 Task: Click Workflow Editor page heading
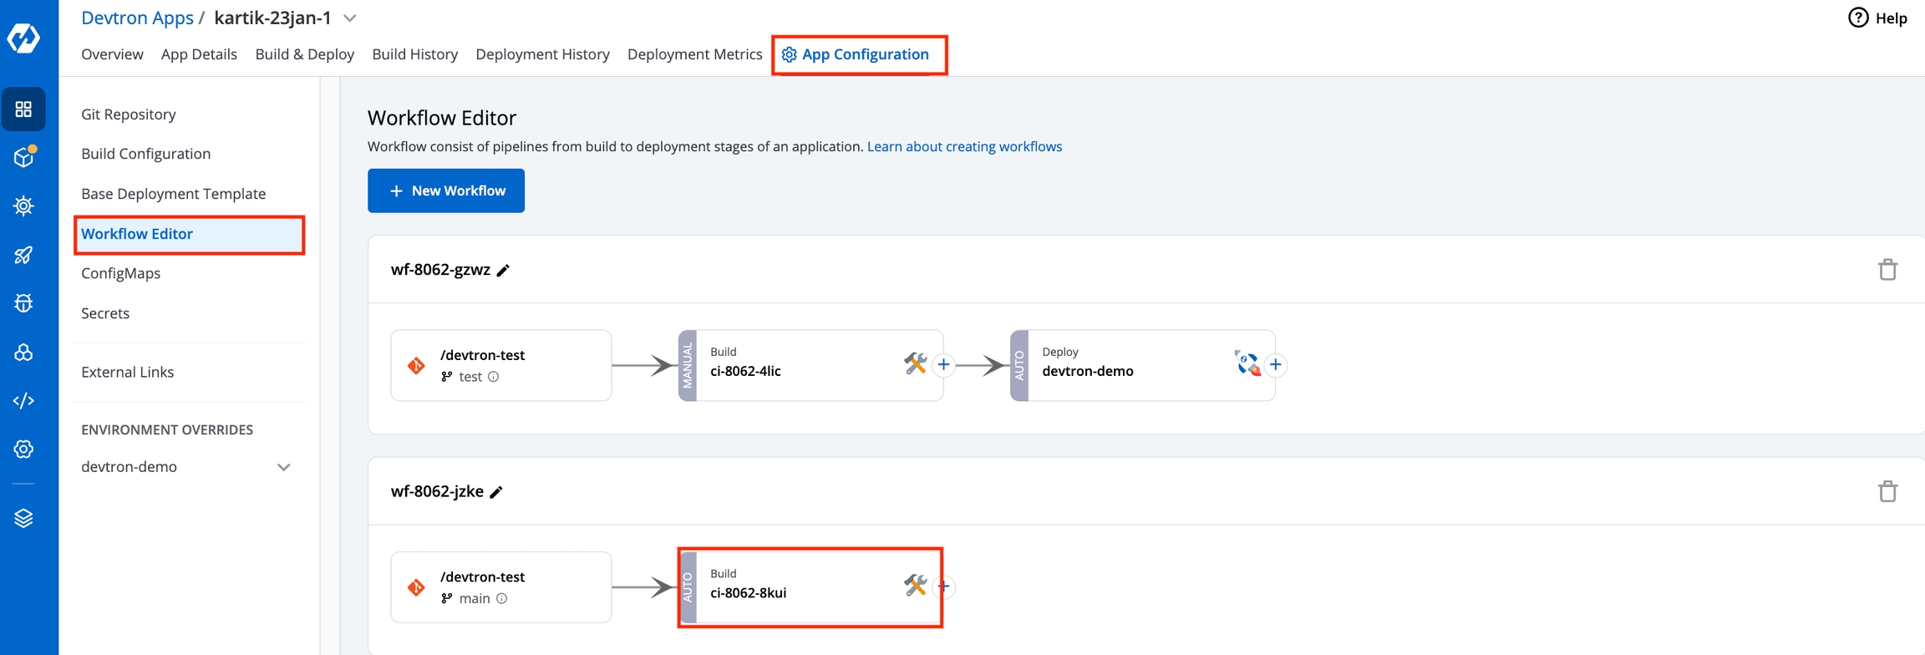pos(442,118)
